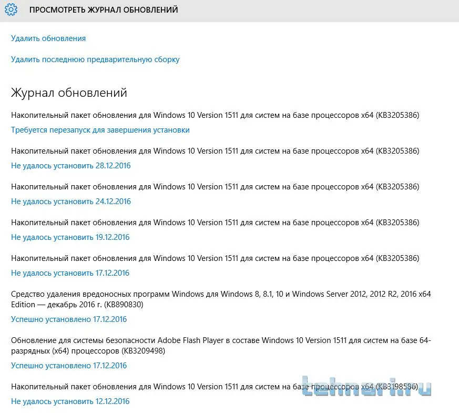Open 'Удалить последнюю предварительную сборку' link
The image size is (459, 413).
[x=95, y=59]
